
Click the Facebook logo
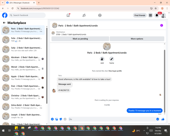5,15
